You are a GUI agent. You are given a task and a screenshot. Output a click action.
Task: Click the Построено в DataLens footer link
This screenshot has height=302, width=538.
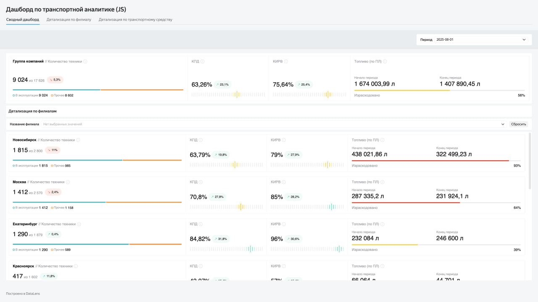(23, 294)
